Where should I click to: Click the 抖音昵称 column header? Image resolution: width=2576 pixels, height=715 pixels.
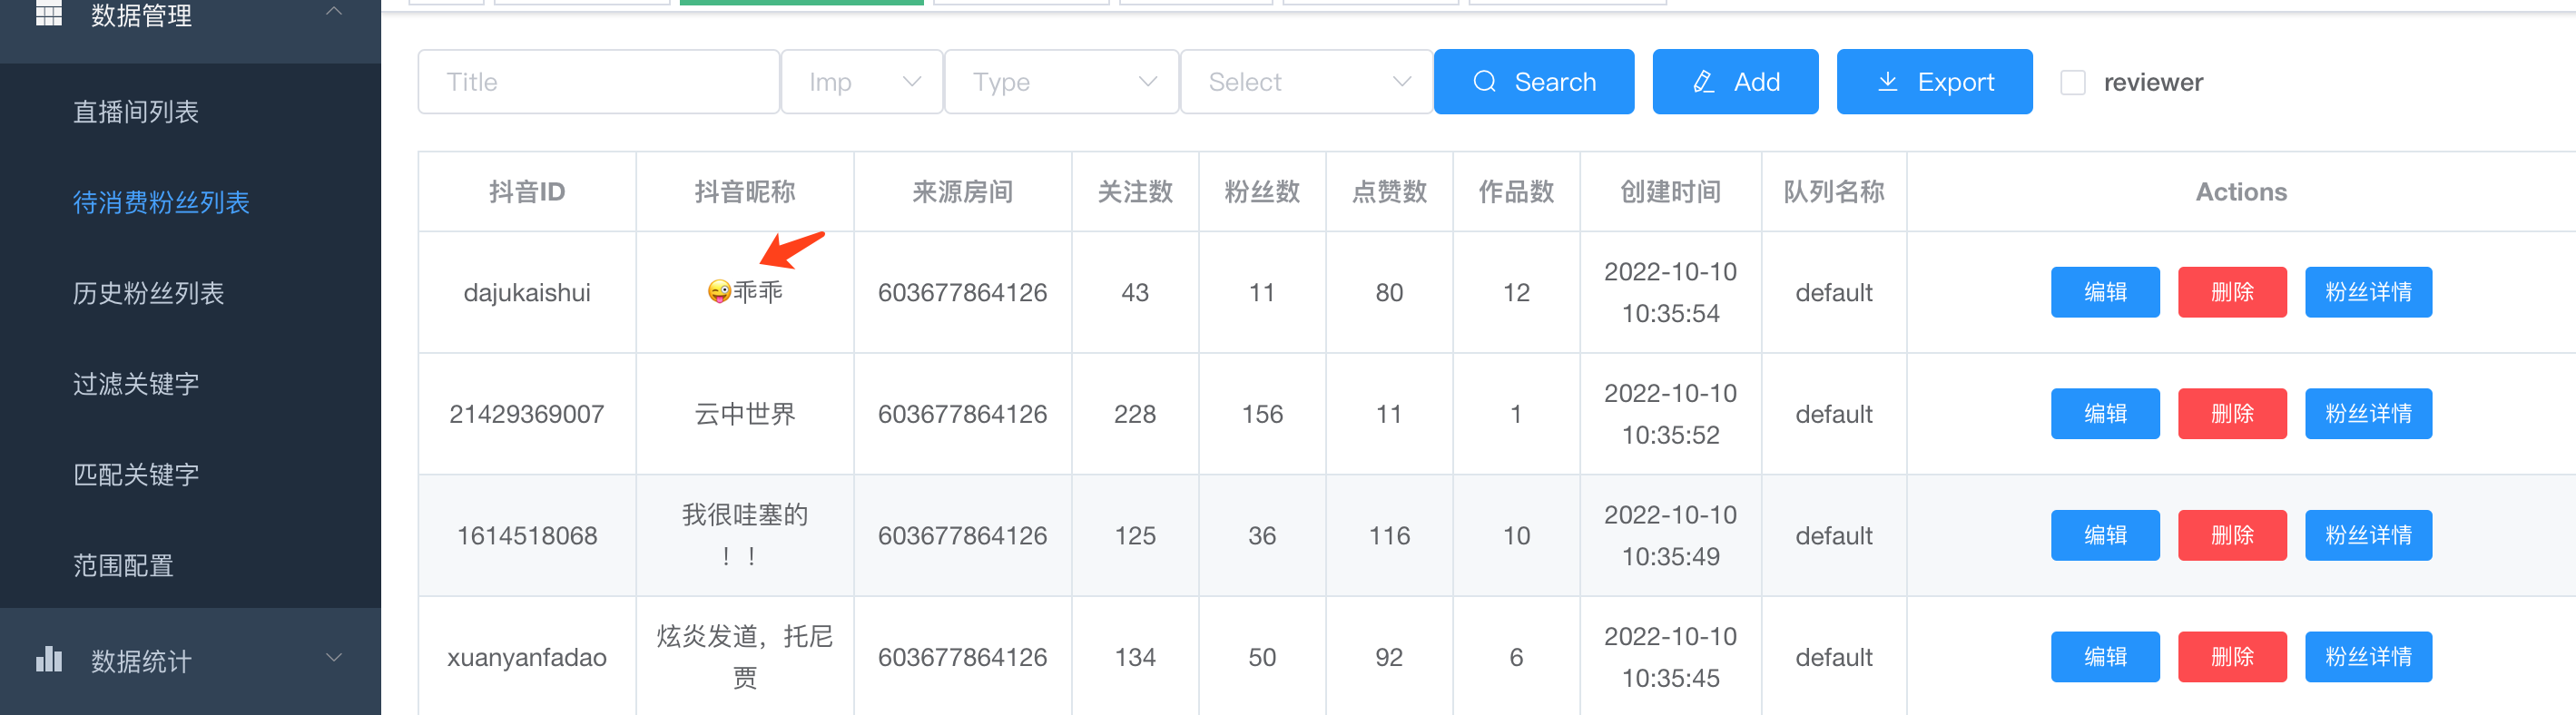click(x=745, y=192)
